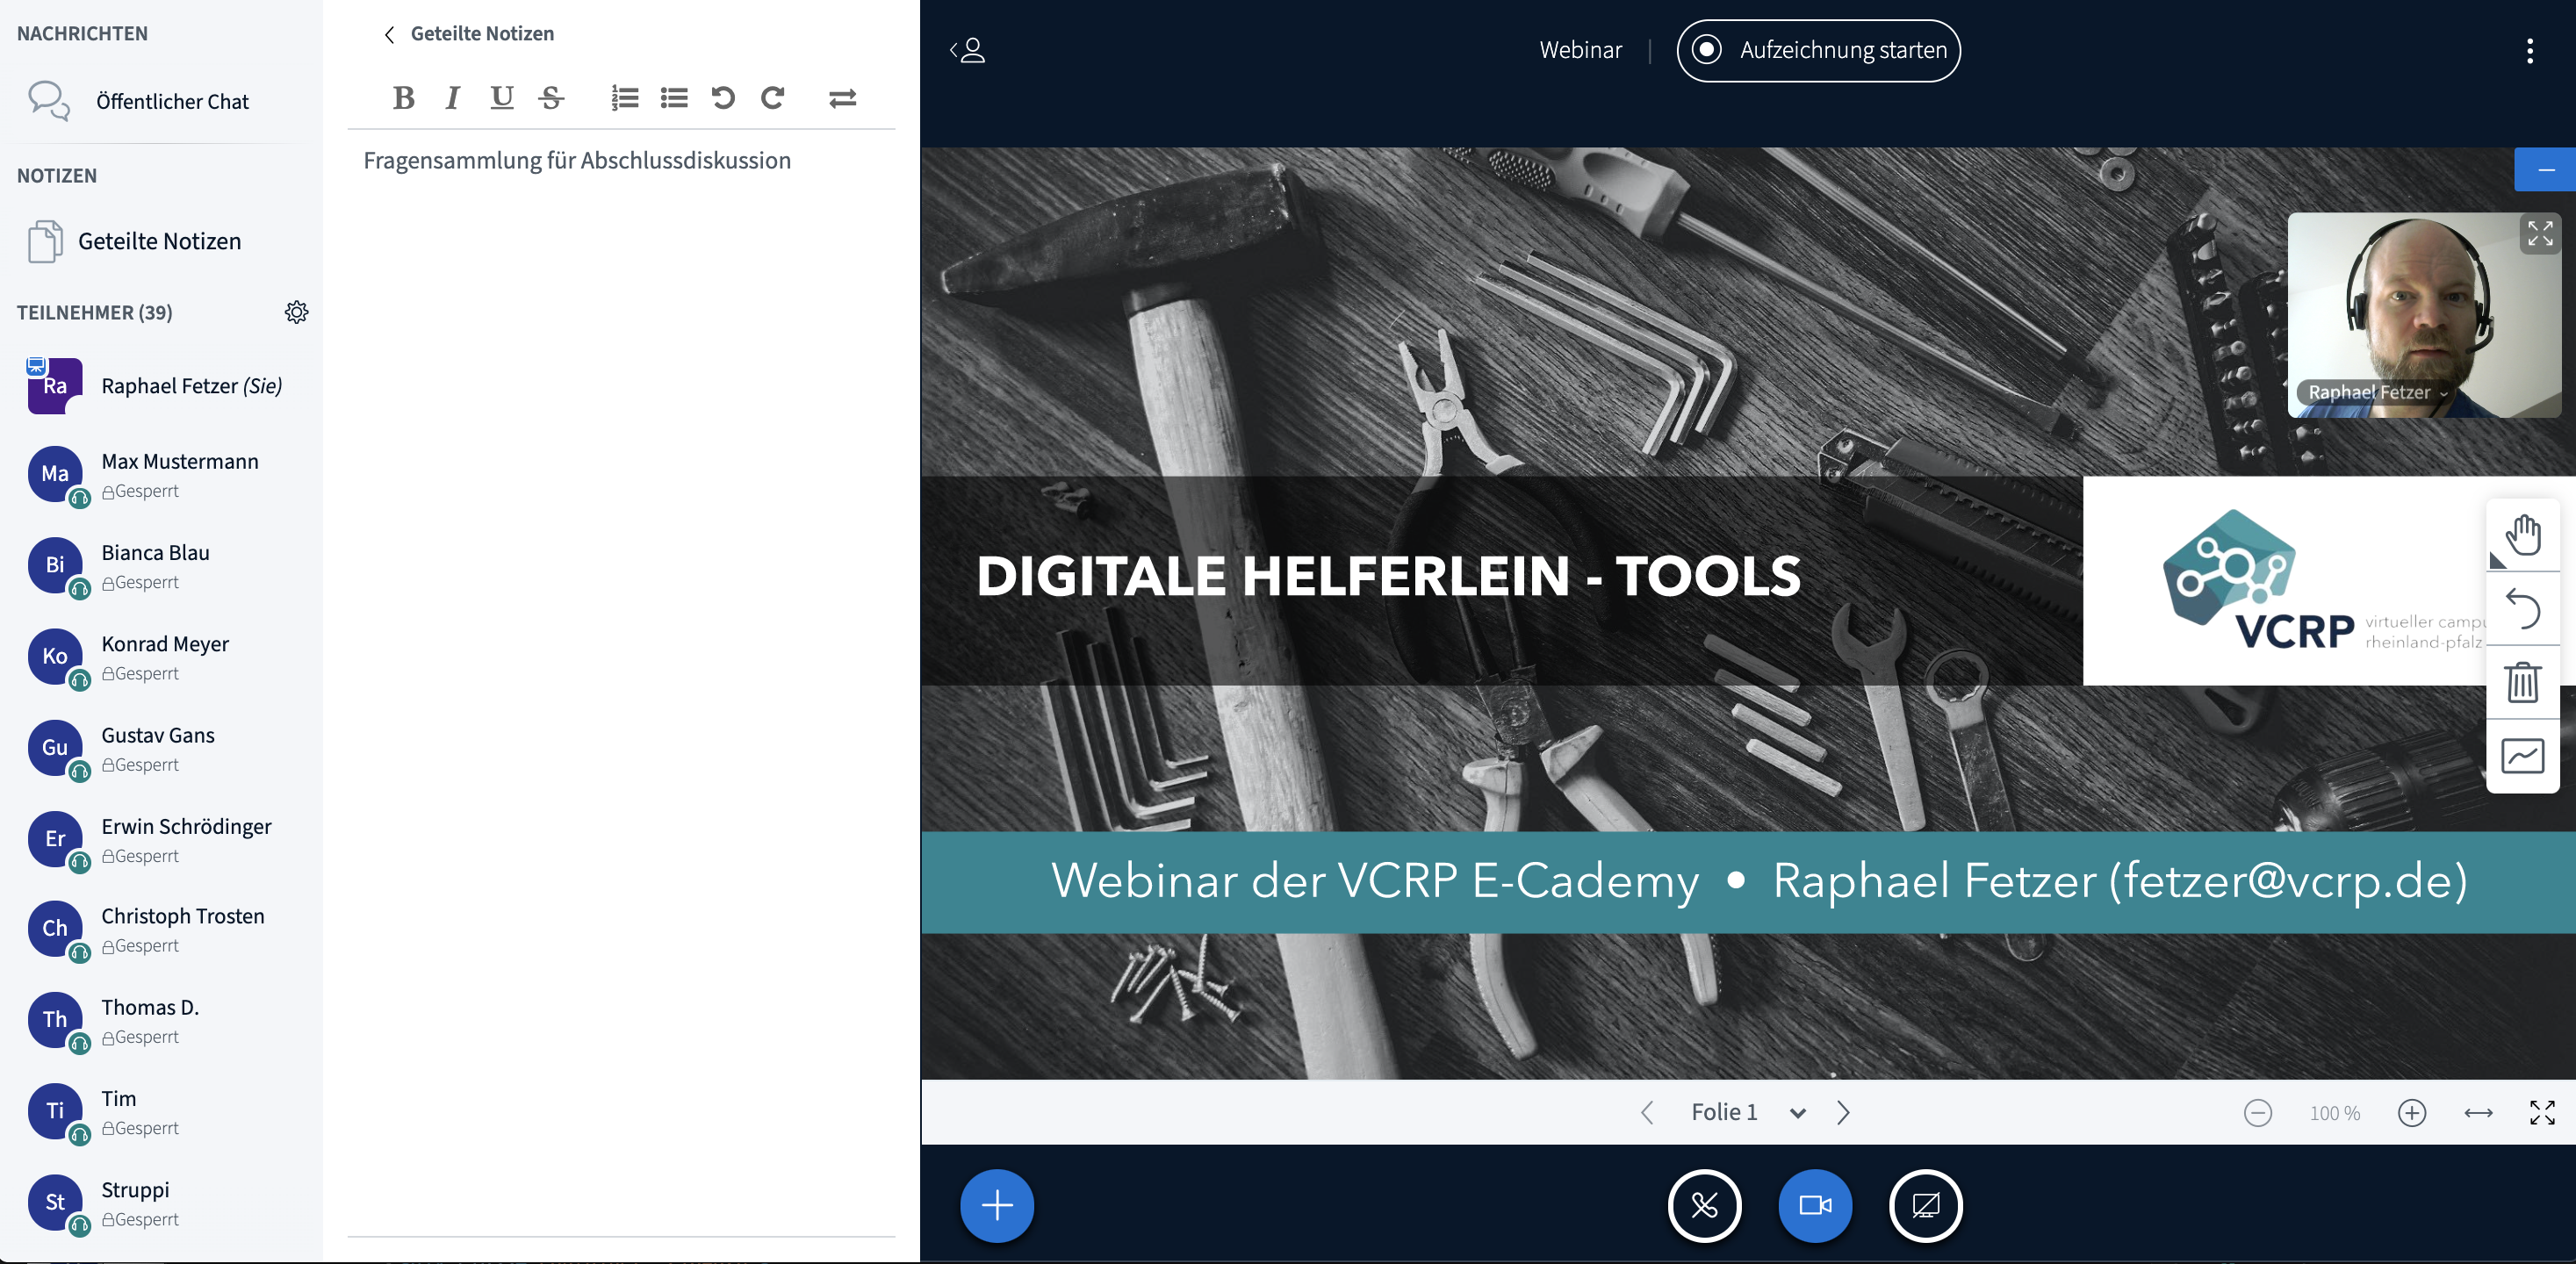Undo last edit in notes toolbar
This screenshot has width=2576, height=1264.
click(723, 98)
